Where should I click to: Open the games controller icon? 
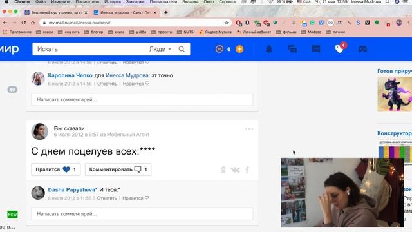(x=362, y=49)
